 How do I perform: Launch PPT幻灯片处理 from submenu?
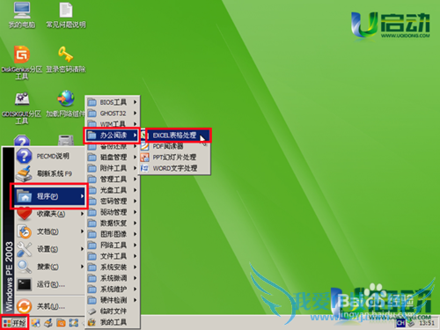tap(175, 158)
